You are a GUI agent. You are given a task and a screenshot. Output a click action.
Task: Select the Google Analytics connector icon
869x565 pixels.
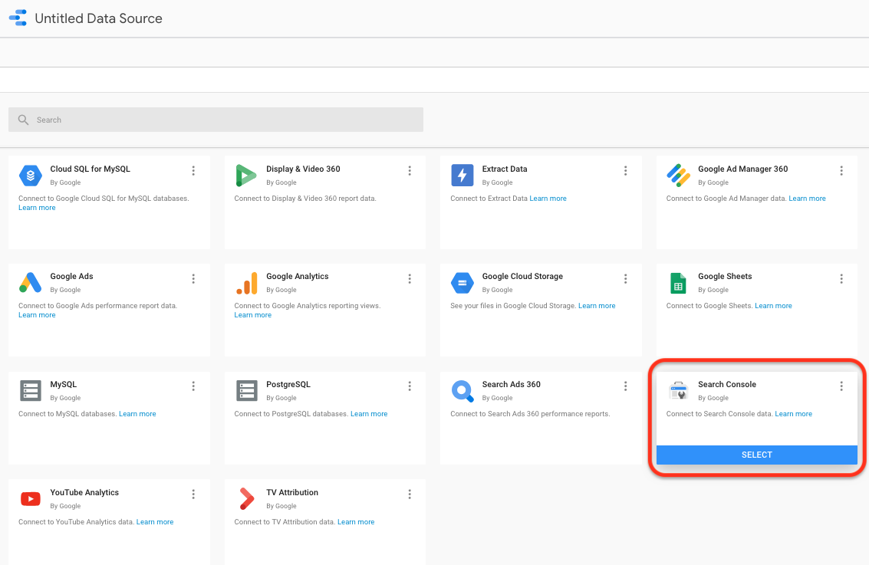(246, 283)
